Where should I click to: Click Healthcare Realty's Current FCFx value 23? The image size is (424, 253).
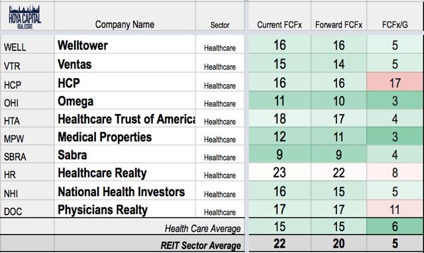(280, 172)
